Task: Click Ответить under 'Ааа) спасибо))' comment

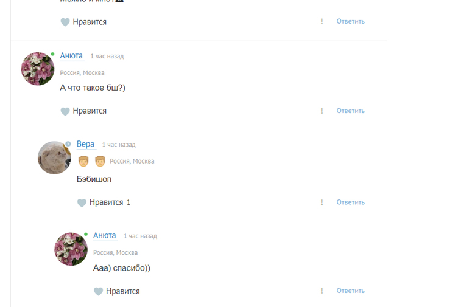Action: 351,291
